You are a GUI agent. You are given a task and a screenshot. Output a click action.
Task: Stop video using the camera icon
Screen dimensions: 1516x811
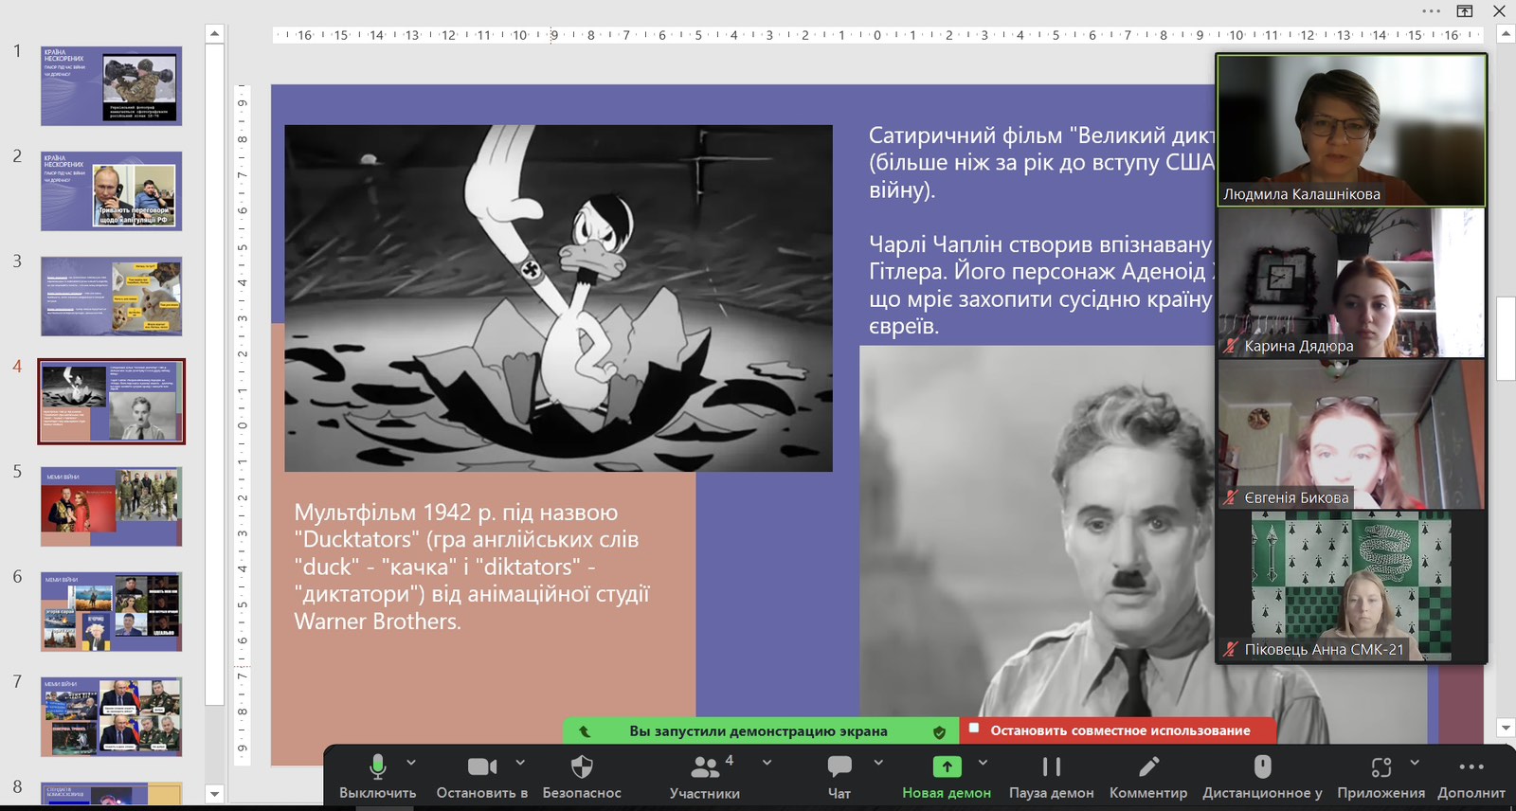[482, 766]
